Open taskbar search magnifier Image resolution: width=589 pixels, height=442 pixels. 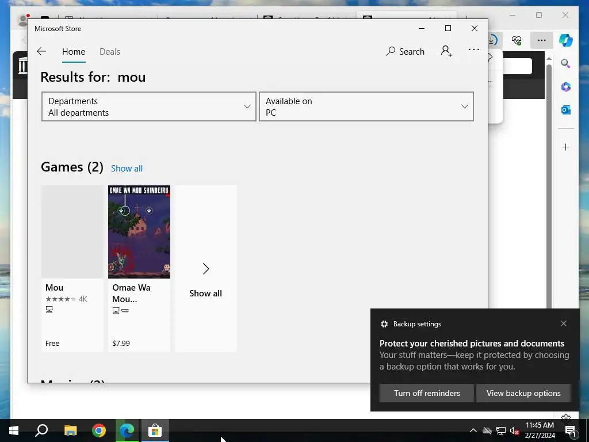[x=41, y=430]
